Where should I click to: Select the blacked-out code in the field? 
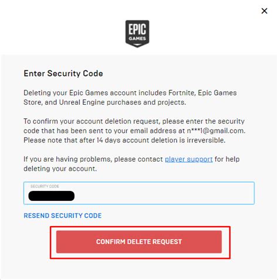pos(52,196)
